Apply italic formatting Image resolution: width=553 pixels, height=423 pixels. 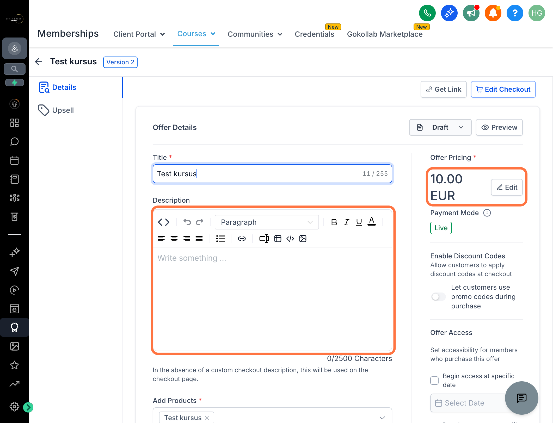pos(346,222)
